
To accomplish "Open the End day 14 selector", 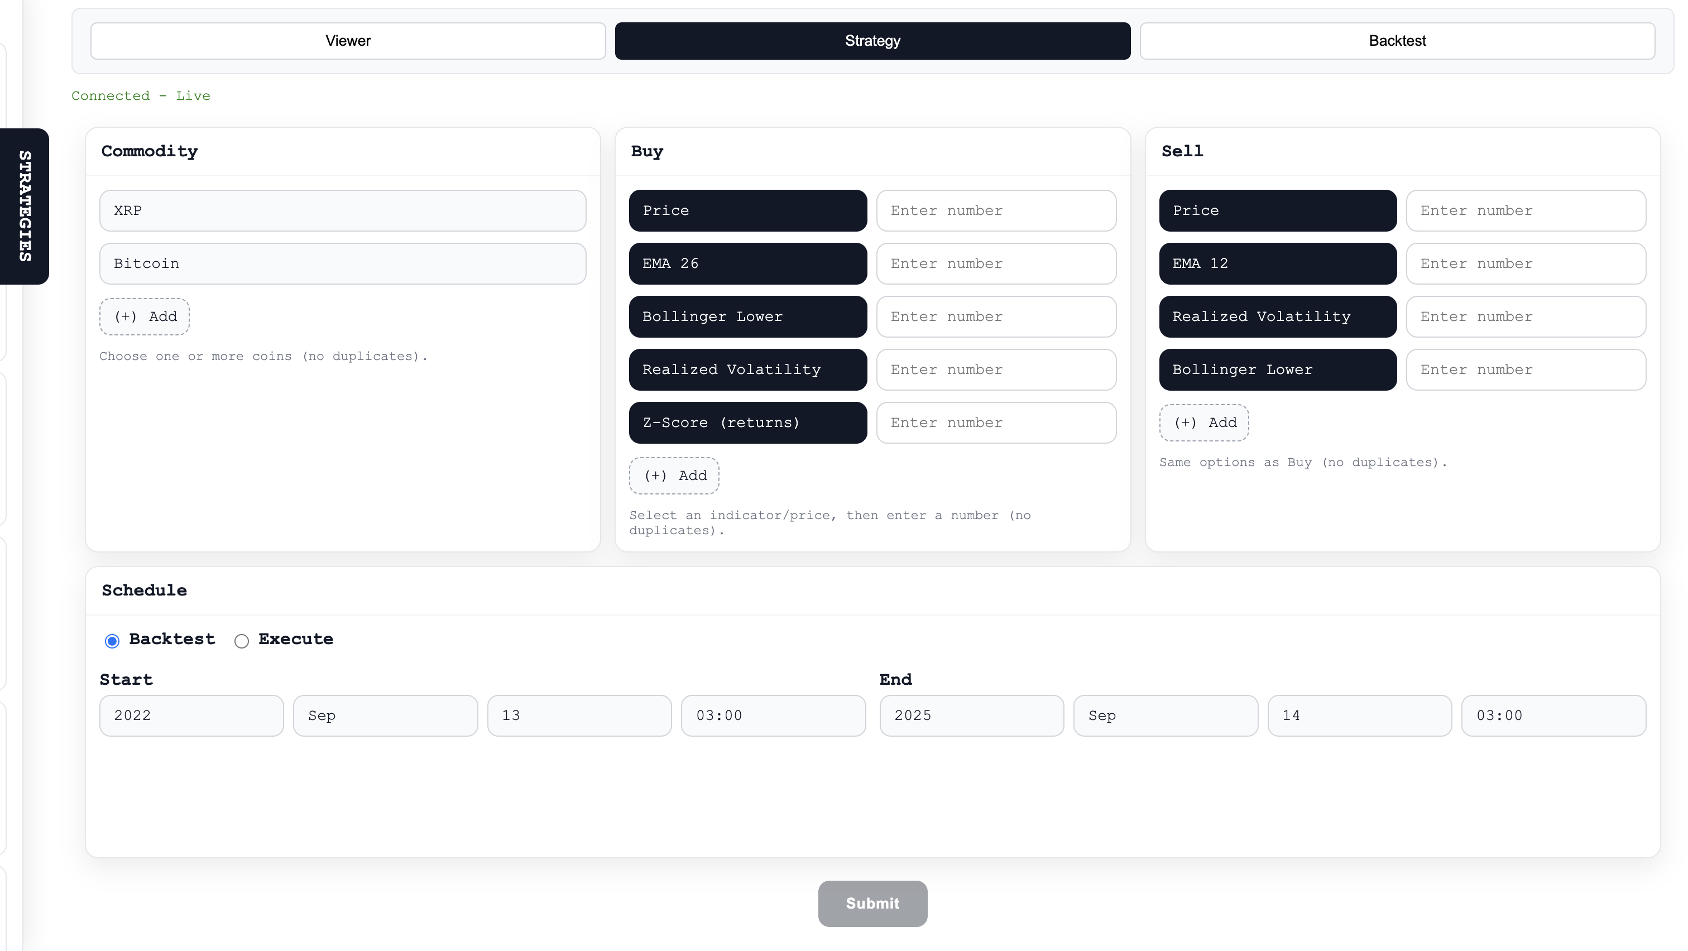I will [x=1359, y=716].
